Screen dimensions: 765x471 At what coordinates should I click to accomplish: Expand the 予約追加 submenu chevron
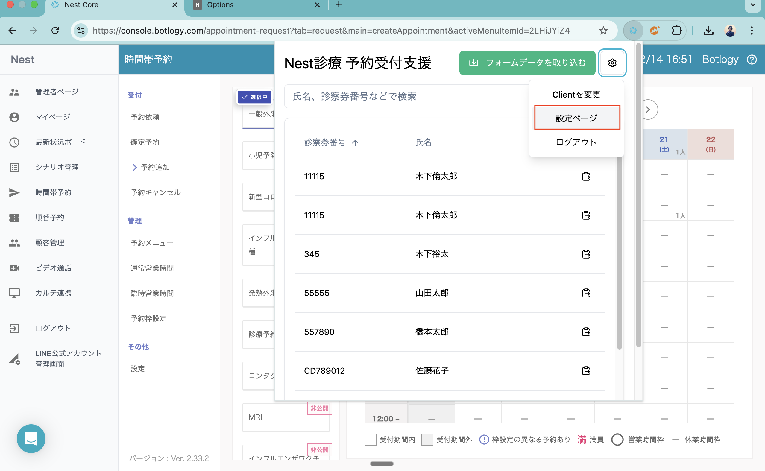(x=135, y=168)
